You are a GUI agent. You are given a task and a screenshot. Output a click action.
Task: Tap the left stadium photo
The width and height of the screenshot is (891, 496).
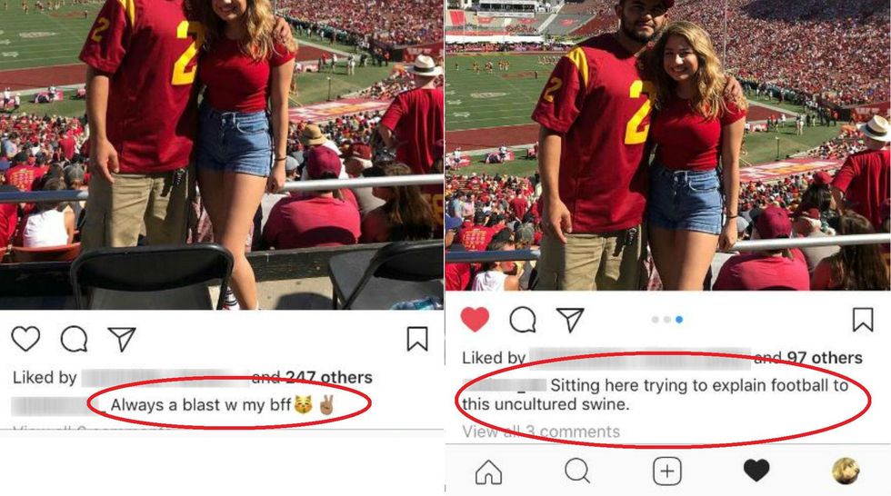tap(222, 154)
